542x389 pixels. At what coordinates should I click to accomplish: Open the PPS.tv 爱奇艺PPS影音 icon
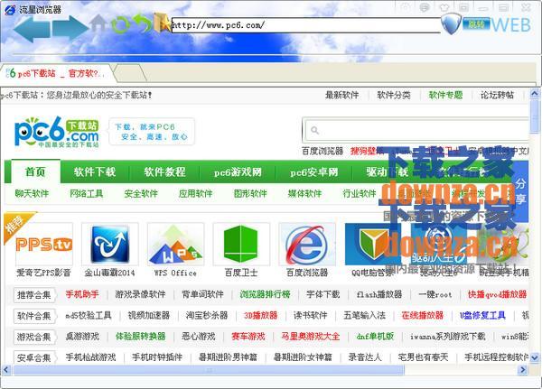[x=44, y=245]
